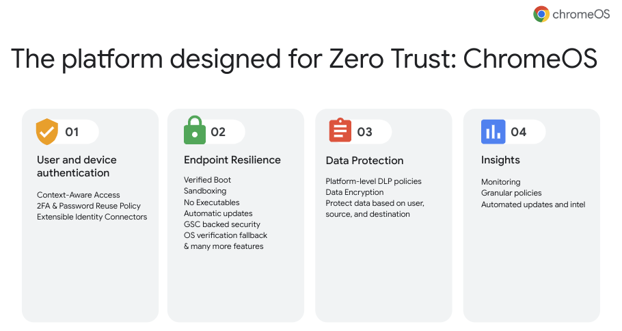Click the 04 number badge
622x331 pixels.
click(519, 132)
